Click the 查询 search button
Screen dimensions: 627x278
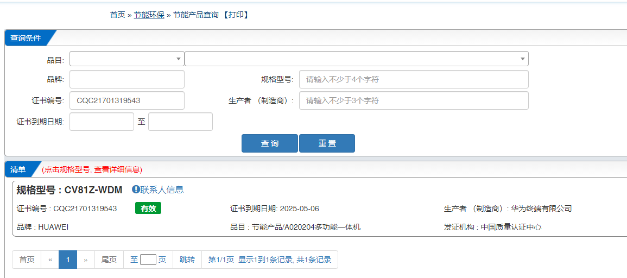pos(269,143)
